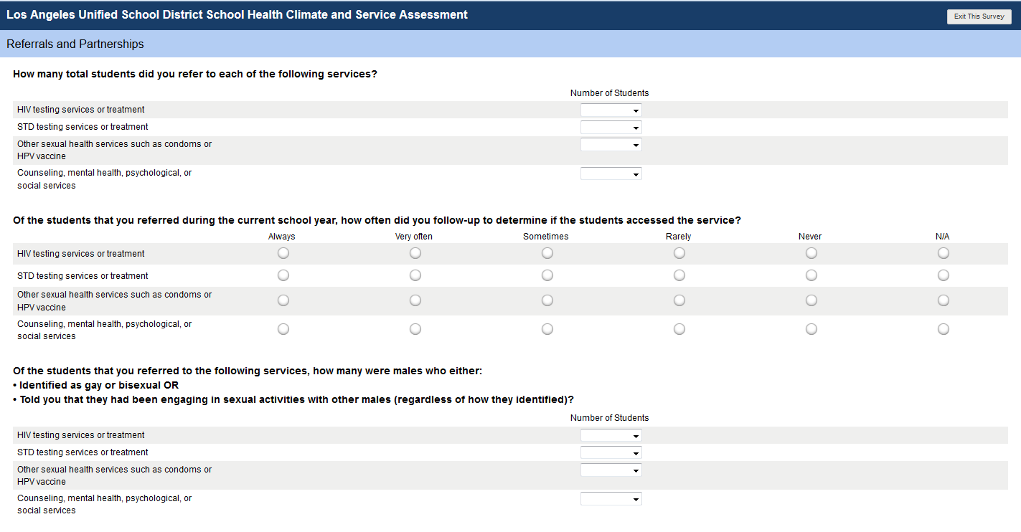The width and height of the screenshot is (1021, 532).
Task: Choose Very often for STD testing follow-up
Action: (415, 275)
